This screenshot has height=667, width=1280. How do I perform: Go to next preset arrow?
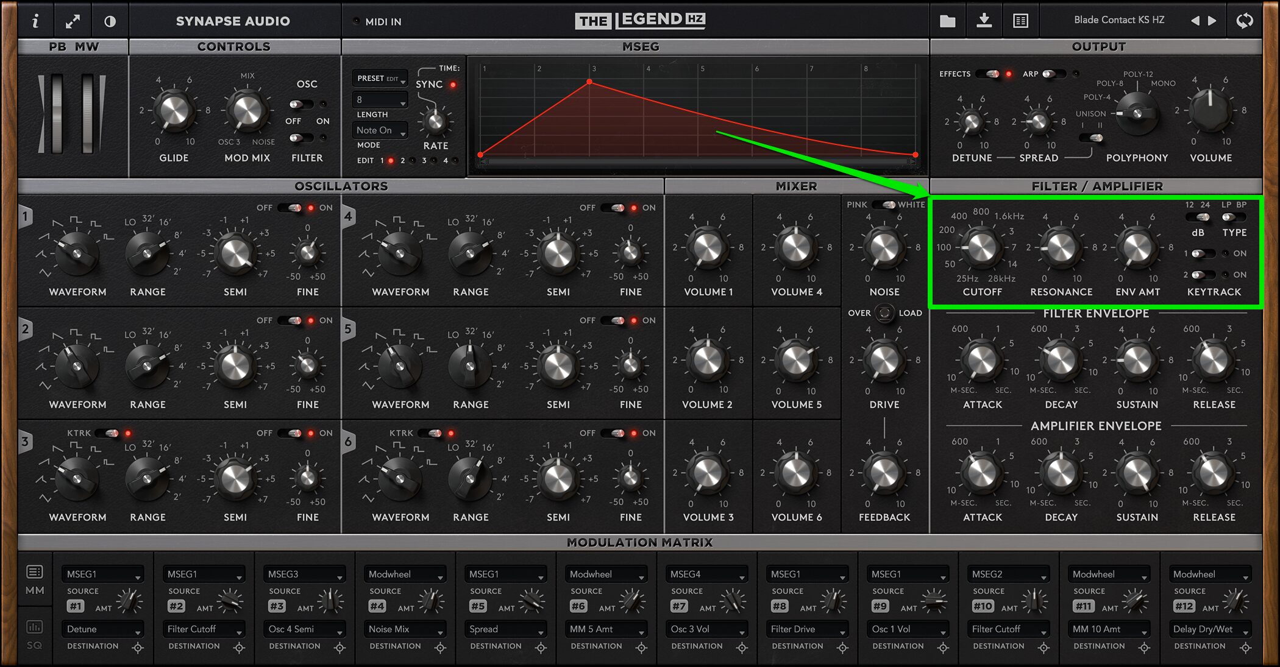click(x=1212, y=21)
